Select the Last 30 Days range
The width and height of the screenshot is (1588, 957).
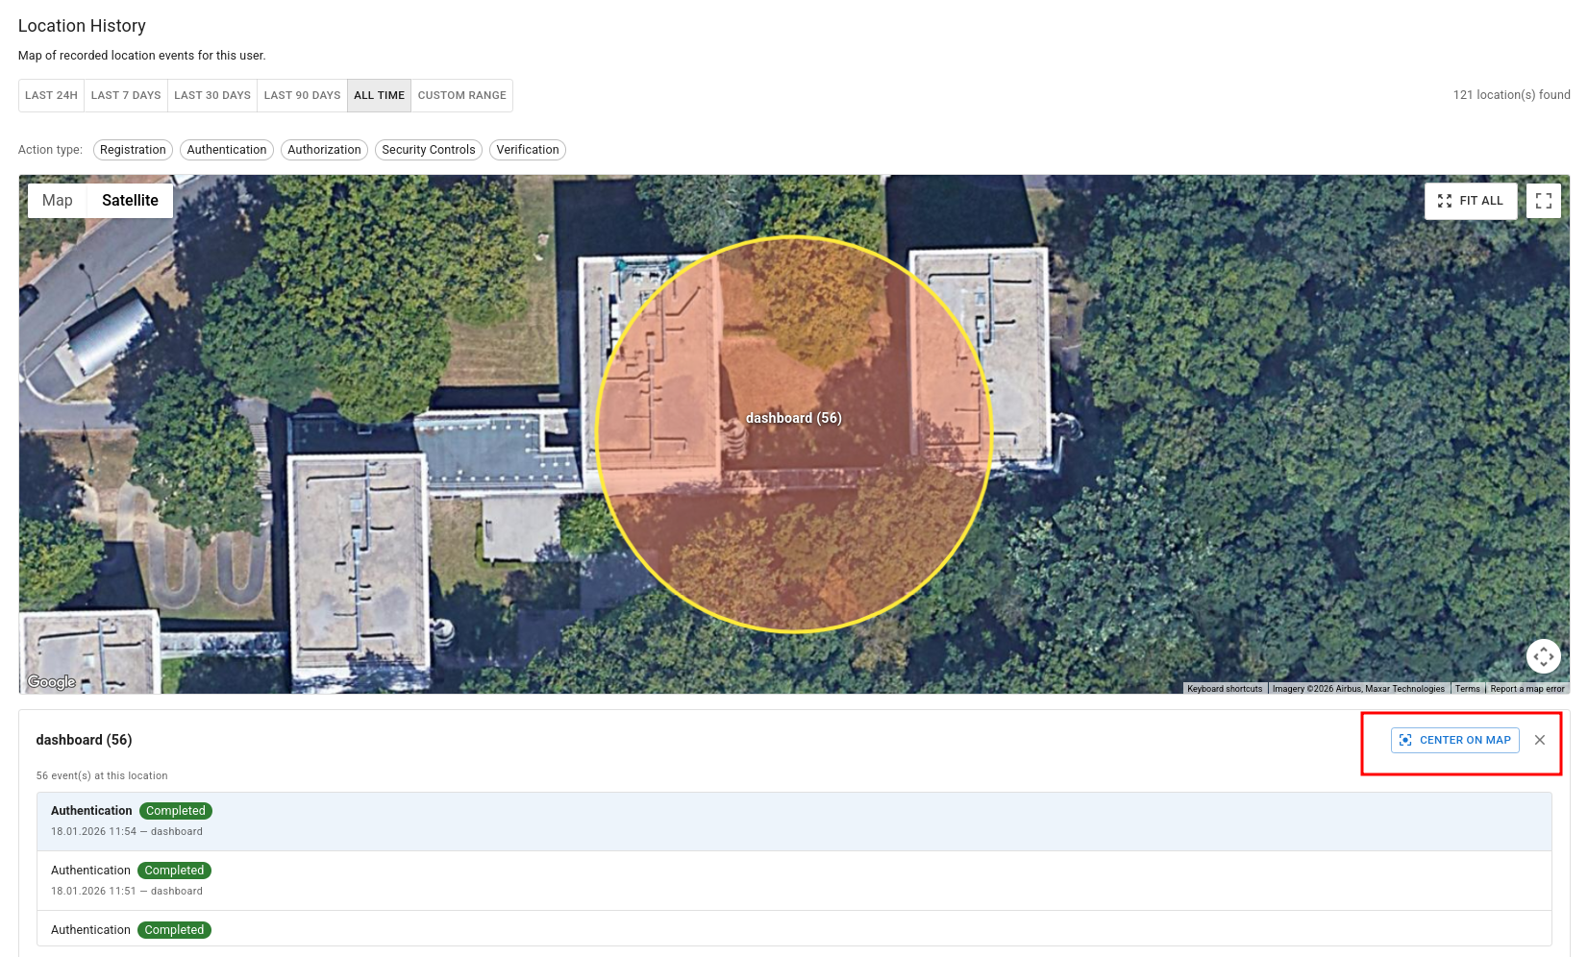point(212,96)
